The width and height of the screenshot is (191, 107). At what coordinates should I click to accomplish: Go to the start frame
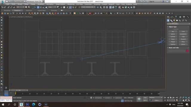(165, 97)
